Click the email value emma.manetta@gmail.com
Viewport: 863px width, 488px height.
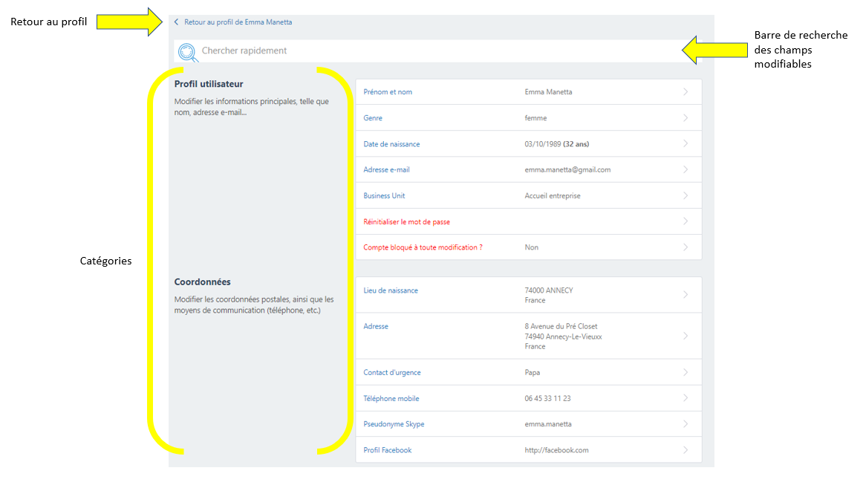567,170
